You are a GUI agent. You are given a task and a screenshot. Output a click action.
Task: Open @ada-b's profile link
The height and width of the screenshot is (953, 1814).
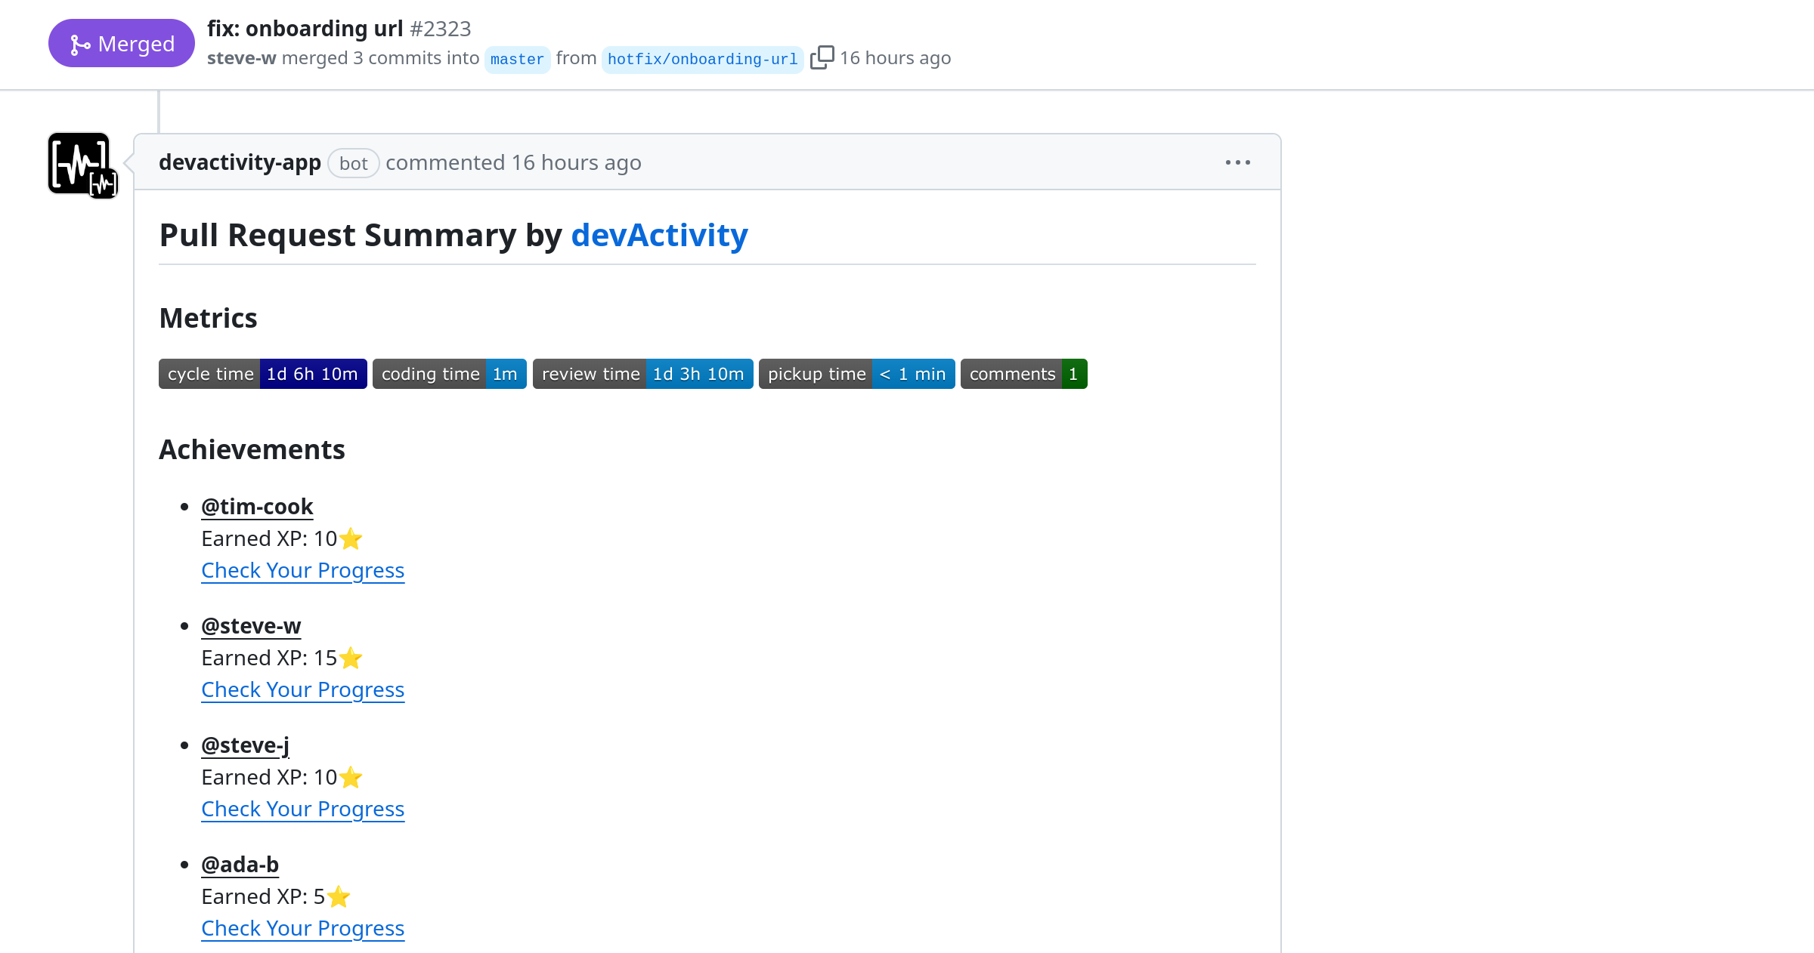(240, 864)
